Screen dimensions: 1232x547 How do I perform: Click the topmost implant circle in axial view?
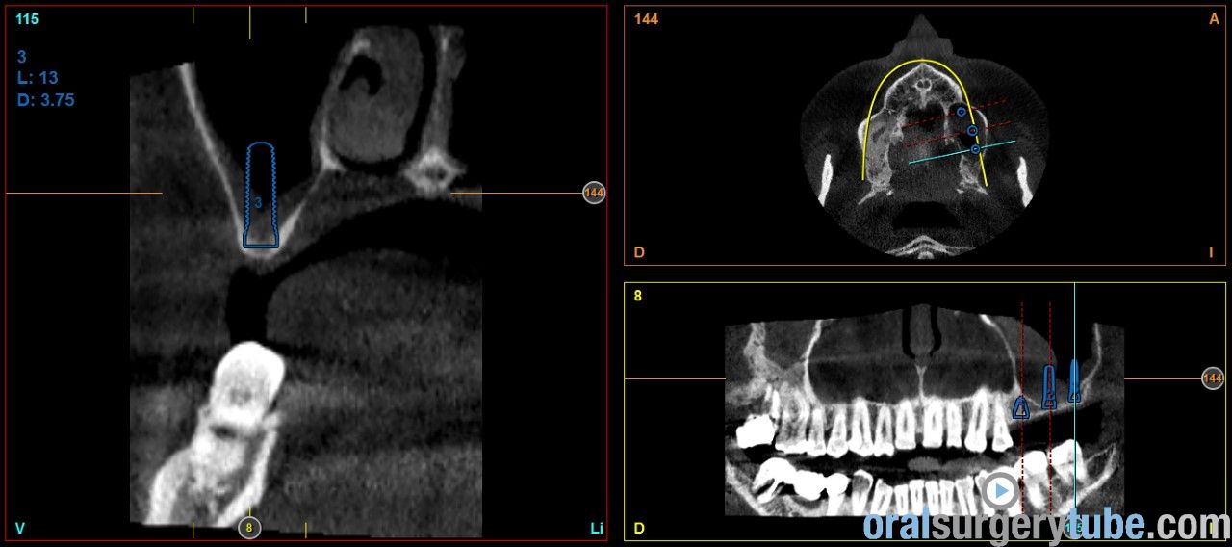(x=961, y=113)
